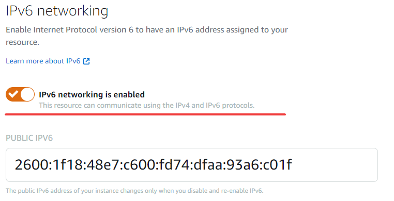Click the public IPv6 address field
This screenshot has height=201, width=394.
(x=192, y=165)
